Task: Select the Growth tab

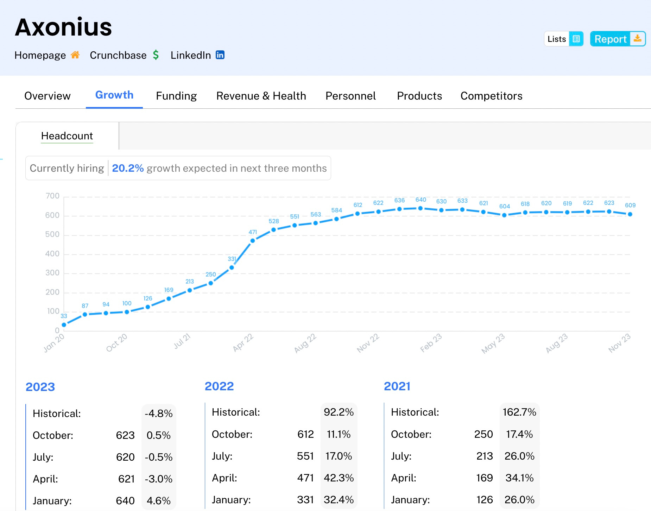Action: [114, 95]
